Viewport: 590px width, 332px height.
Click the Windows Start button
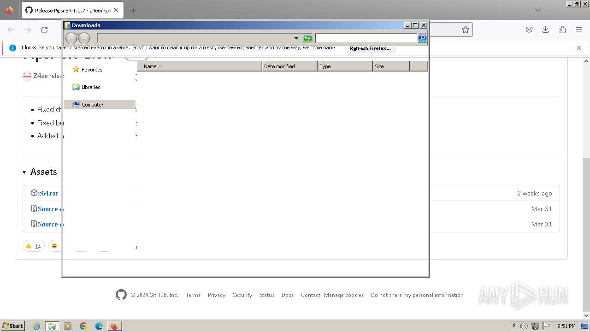point(12,326)
